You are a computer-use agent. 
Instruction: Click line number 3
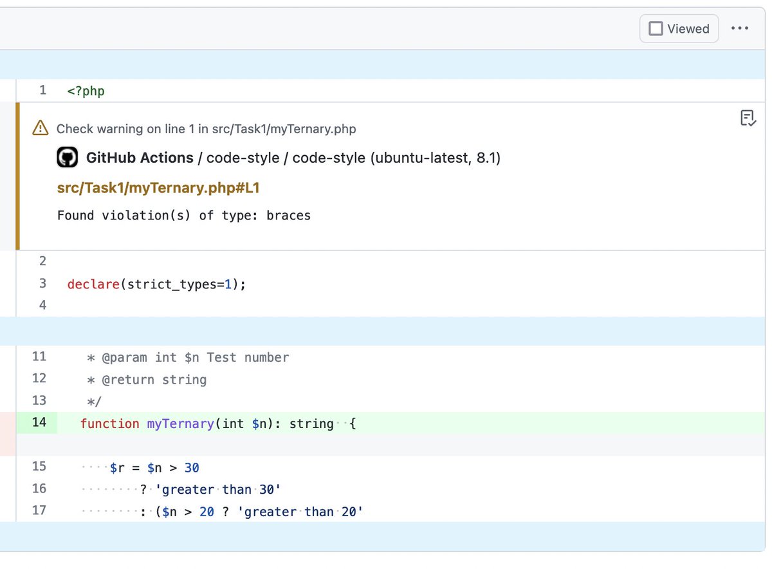point(42,283)
